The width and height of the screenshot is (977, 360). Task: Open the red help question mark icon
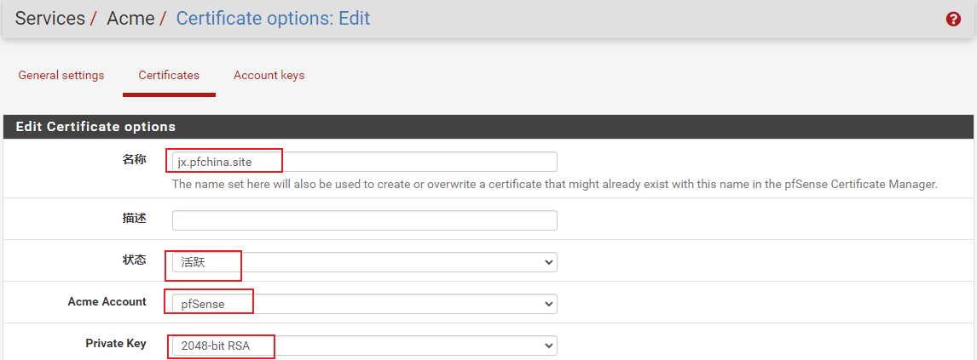(x=953, y=20)
